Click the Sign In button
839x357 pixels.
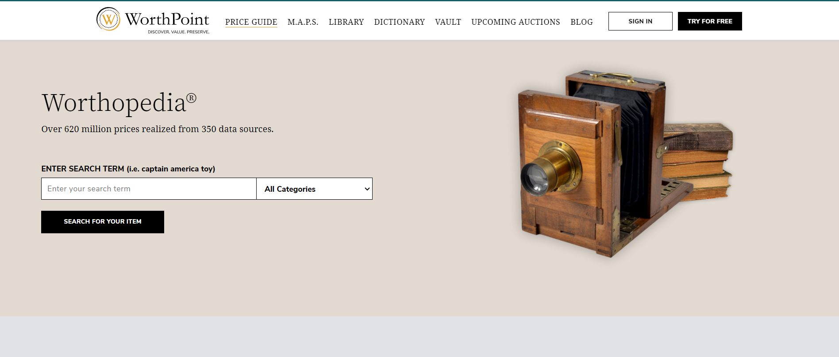click(640, 21)
